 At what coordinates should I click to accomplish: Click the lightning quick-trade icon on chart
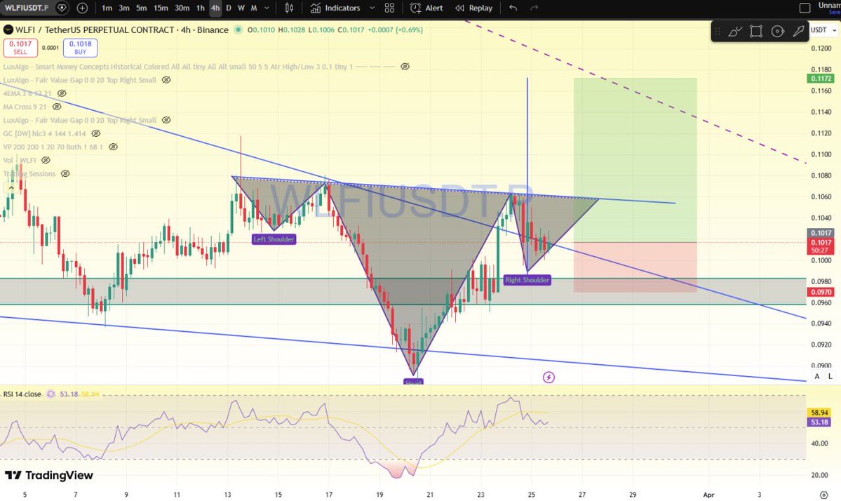pos(549,377)
